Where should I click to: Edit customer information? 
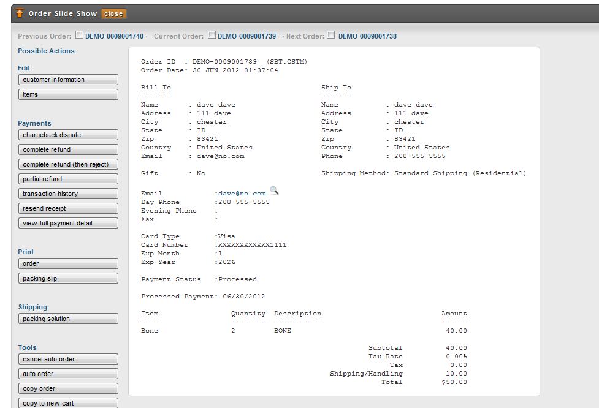click(69, 80)
